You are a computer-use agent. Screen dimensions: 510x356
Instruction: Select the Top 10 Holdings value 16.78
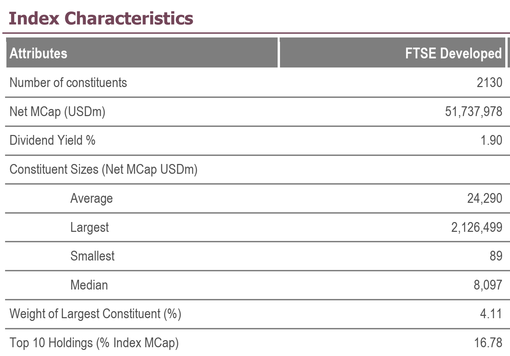tap(488, 343)
